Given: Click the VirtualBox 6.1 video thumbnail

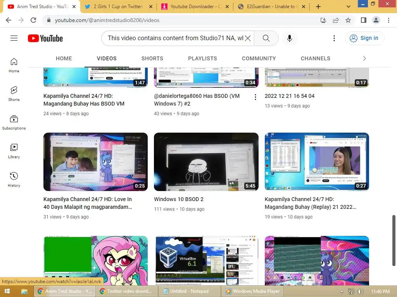Looking at the screenshot, I should pos(206,261).
